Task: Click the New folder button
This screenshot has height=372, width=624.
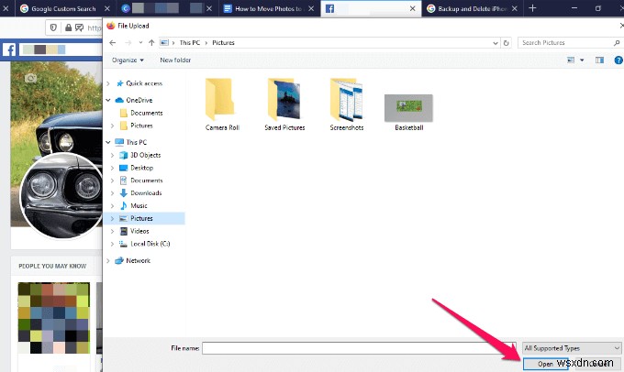Action: [175, 60]
